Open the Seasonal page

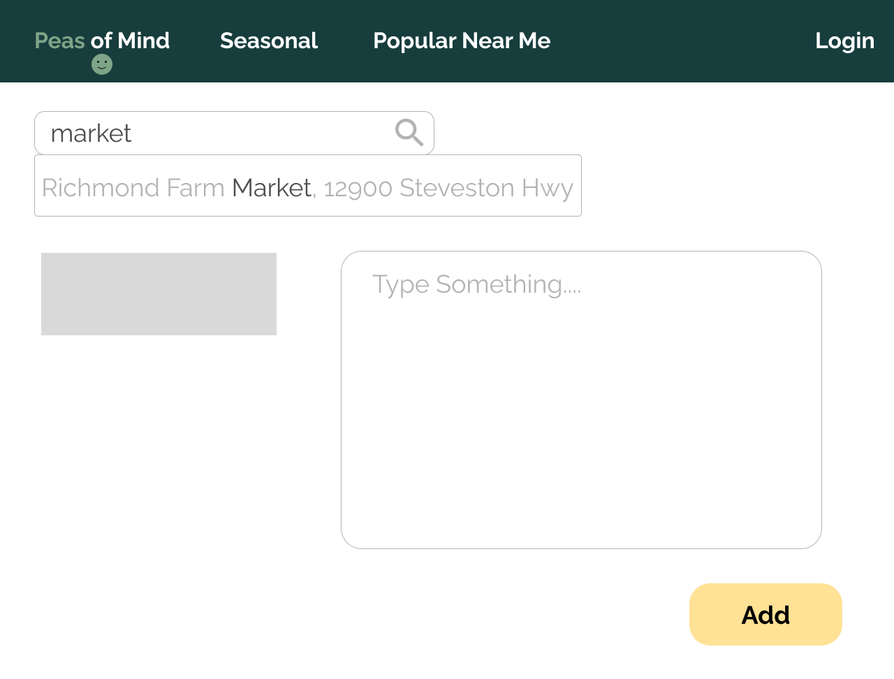[269, 41]
